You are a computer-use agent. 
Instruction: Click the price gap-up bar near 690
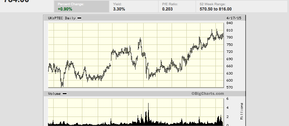tap(111, 56)
